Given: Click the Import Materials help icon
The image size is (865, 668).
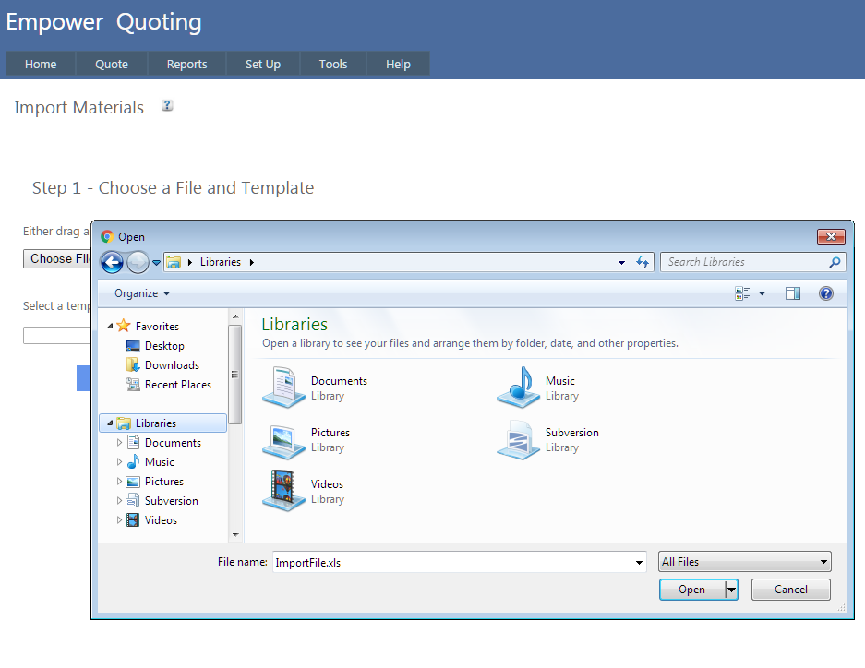Looking at the screenshot, I should point(167,106).
